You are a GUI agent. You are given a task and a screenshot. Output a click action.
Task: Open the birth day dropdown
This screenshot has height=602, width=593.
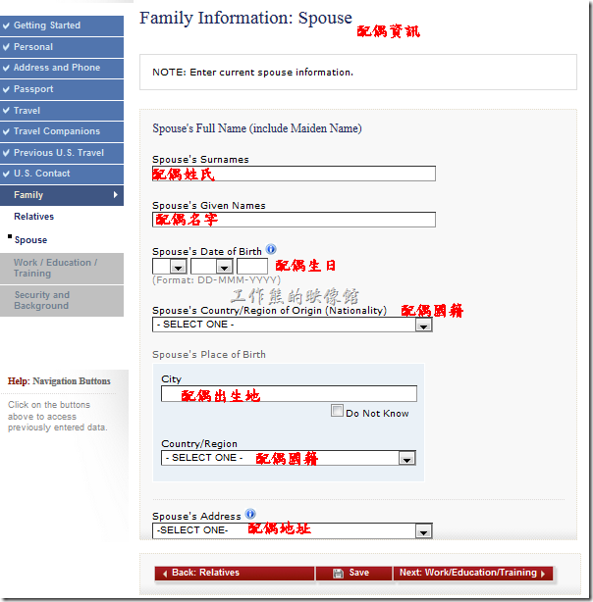pos(170,266)
